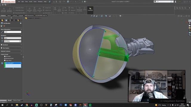Open Chrome from the Windows taskbar
Image resolution: width=191 pixels, height=107 pixels.
pos(27,105)
